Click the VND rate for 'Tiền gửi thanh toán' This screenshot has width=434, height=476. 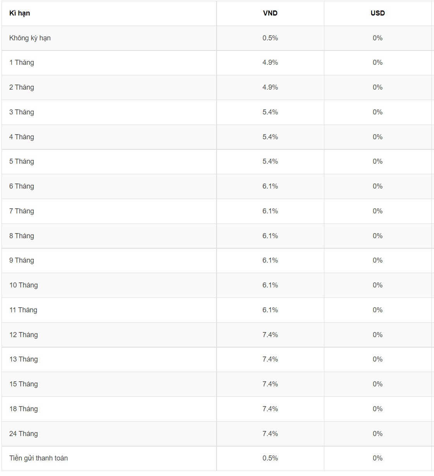(x=270, y=458)
